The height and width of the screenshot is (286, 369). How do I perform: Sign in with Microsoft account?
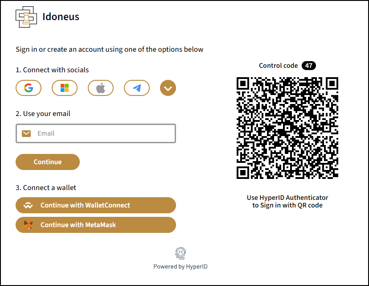pos(65,88)
